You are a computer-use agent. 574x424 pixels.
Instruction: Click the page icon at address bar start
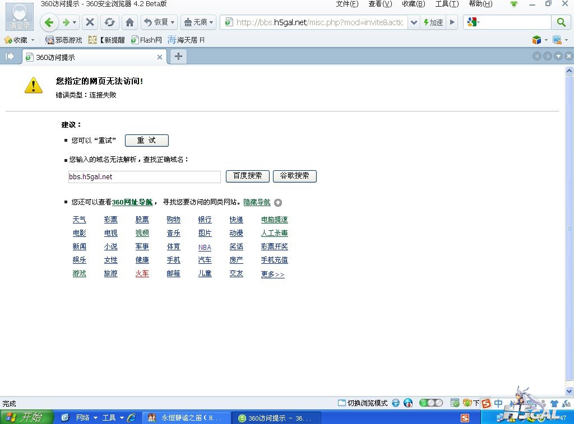point(229,22)
